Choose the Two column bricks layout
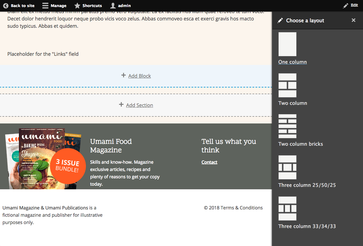This screenshot has height=246, width=363. [300, 144]
